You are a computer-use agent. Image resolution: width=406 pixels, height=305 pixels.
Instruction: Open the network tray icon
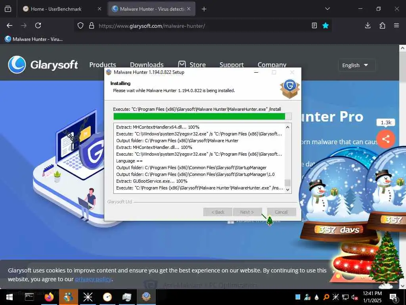tap(345, 297)
